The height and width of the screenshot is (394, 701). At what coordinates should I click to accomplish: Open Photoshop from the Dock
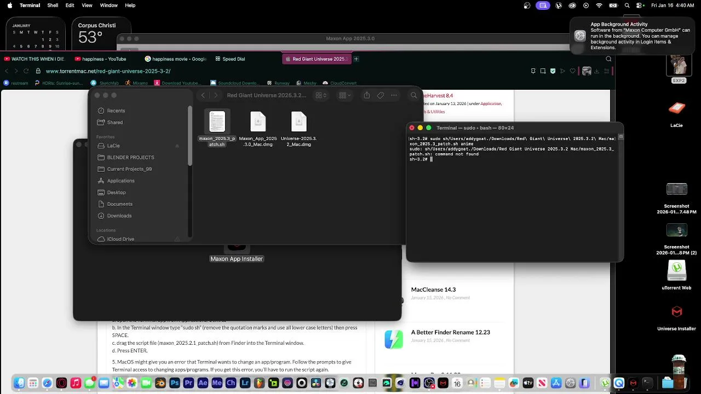(175, 383)
